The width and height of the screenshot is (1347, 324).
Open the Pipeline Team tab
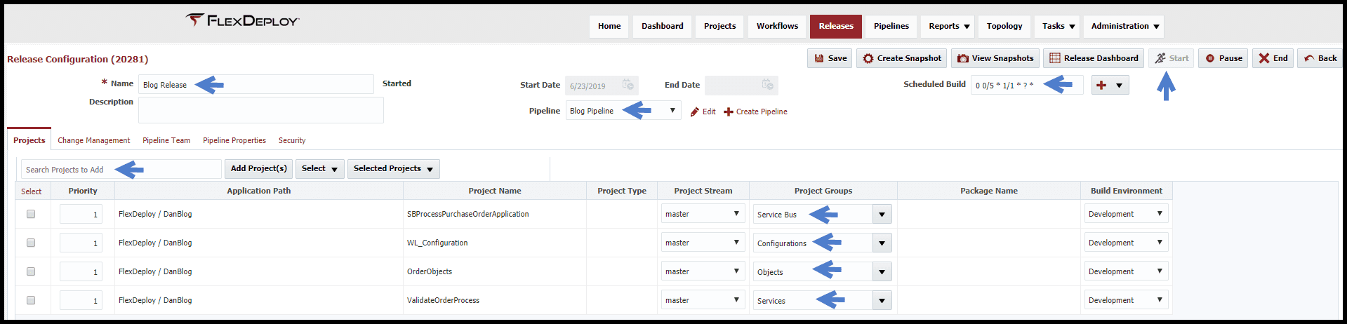pyautogui.click(x=166, y=140)
